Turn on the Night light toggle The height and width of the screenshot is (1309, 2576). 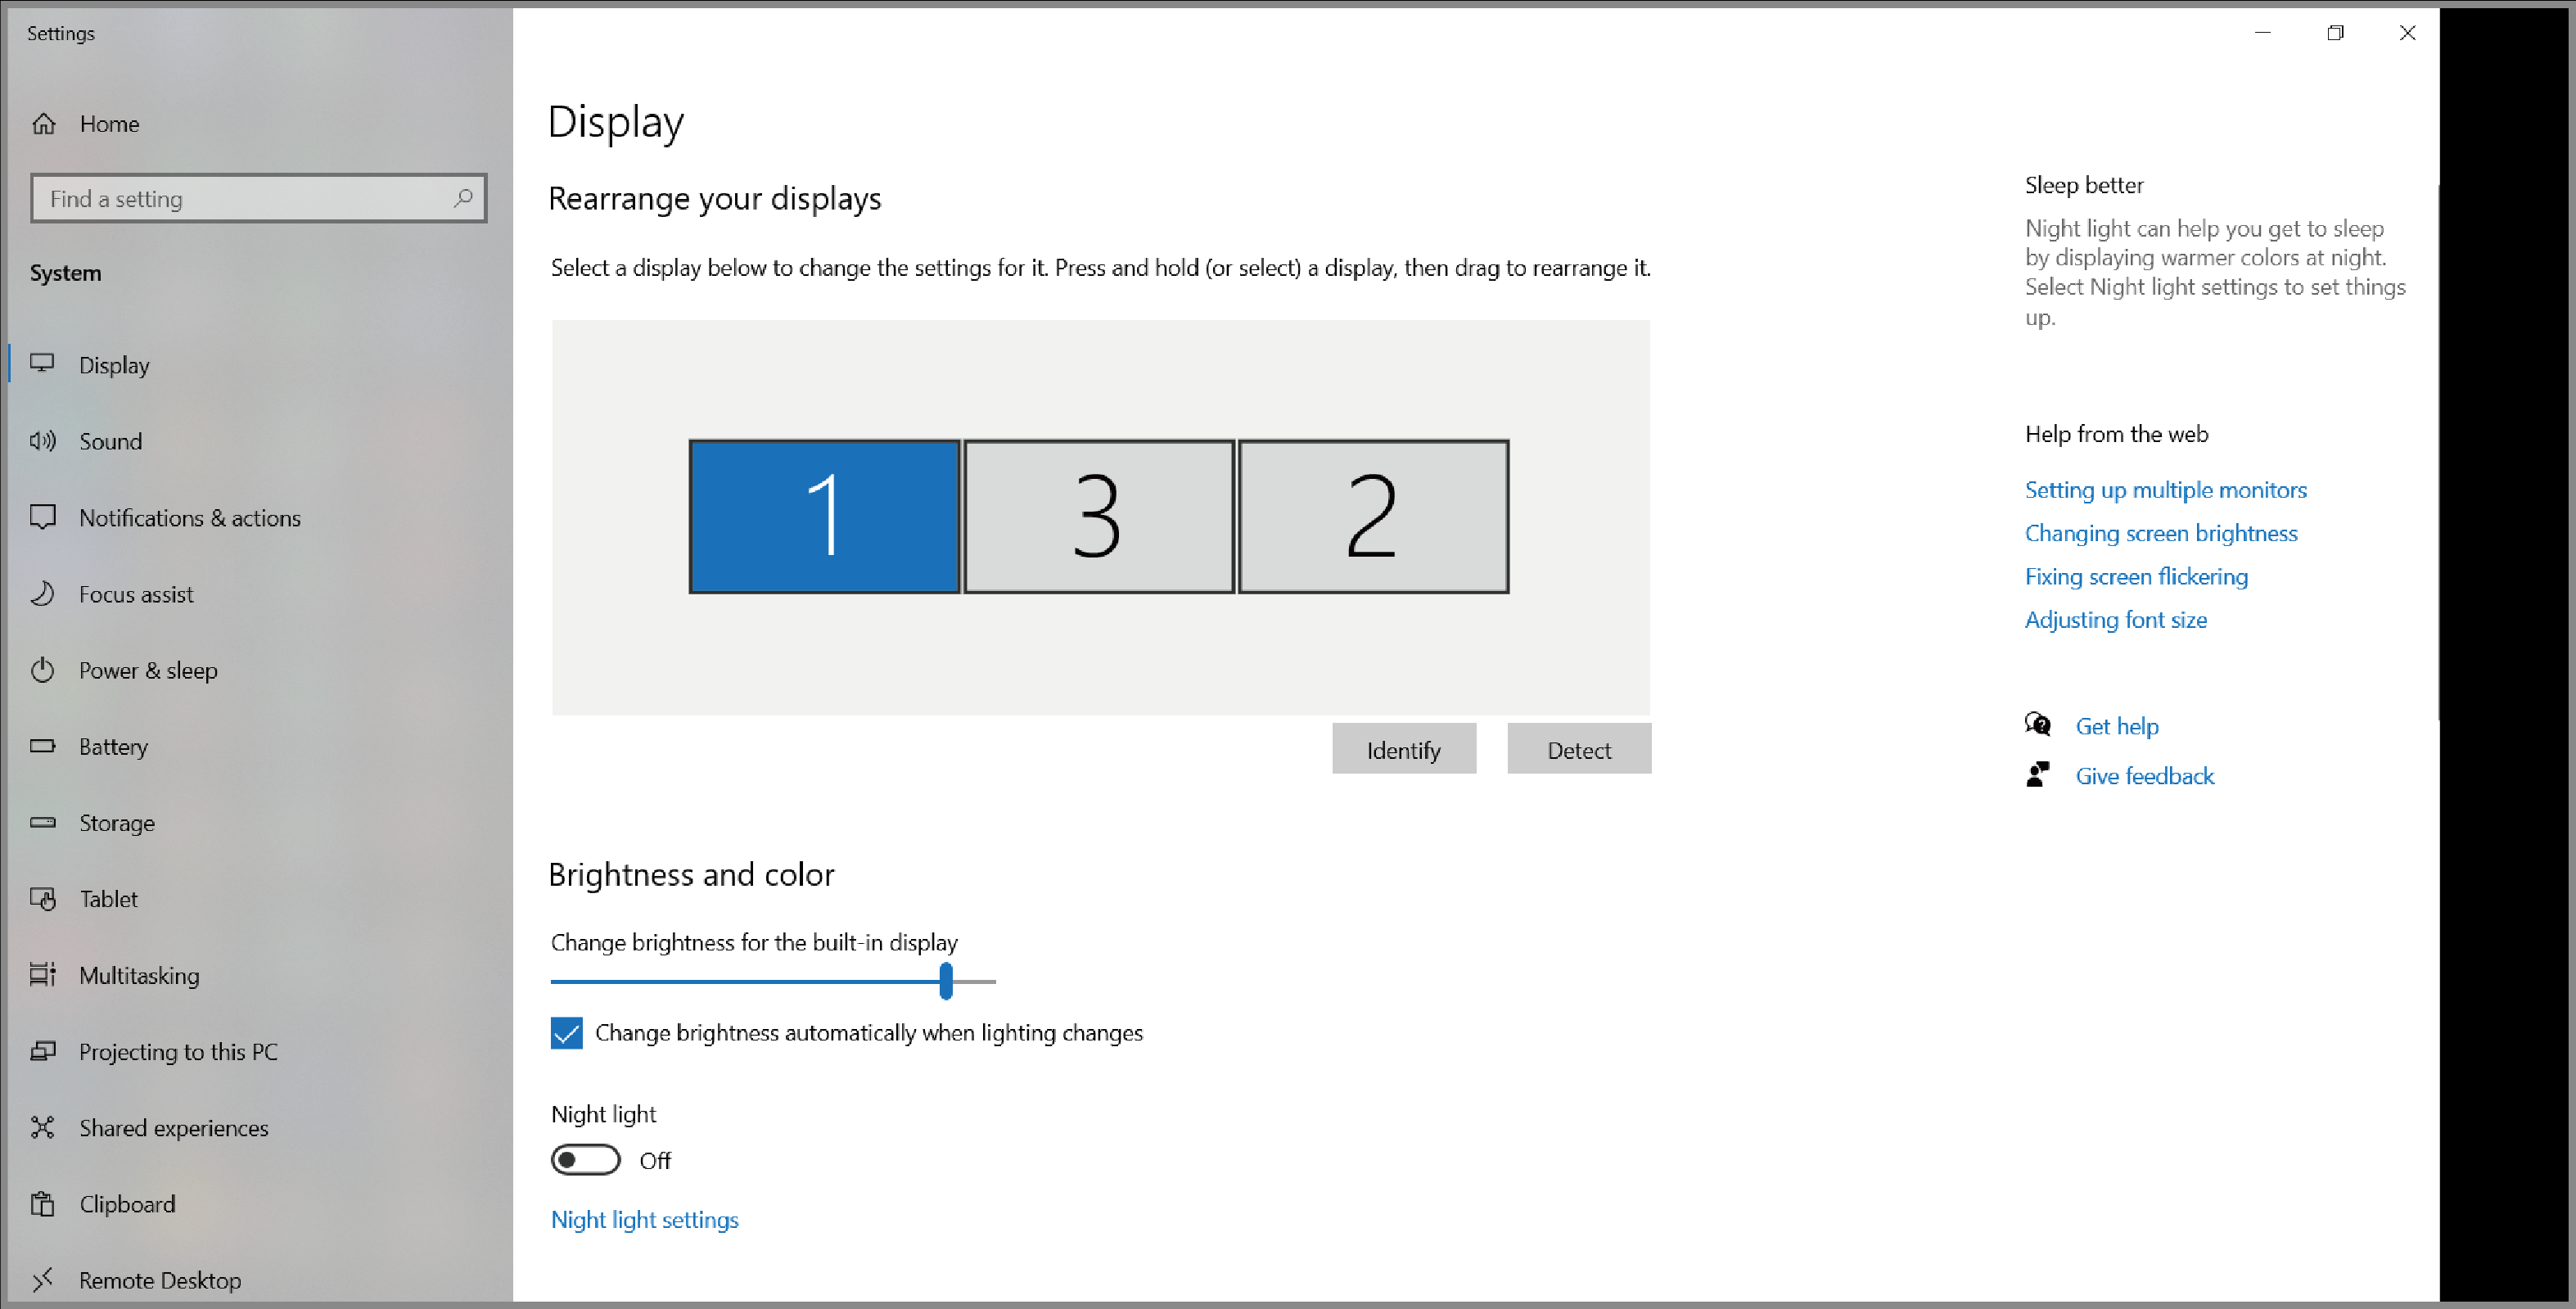(x=586, y=1160)
